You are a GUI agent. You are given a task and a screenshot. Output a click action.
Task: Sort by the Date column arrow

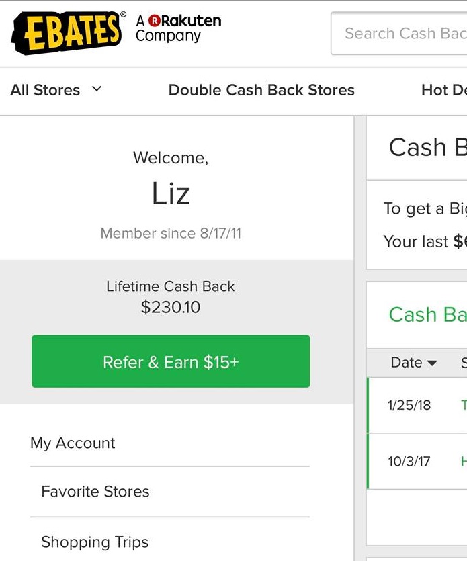(x=432, y=363)
